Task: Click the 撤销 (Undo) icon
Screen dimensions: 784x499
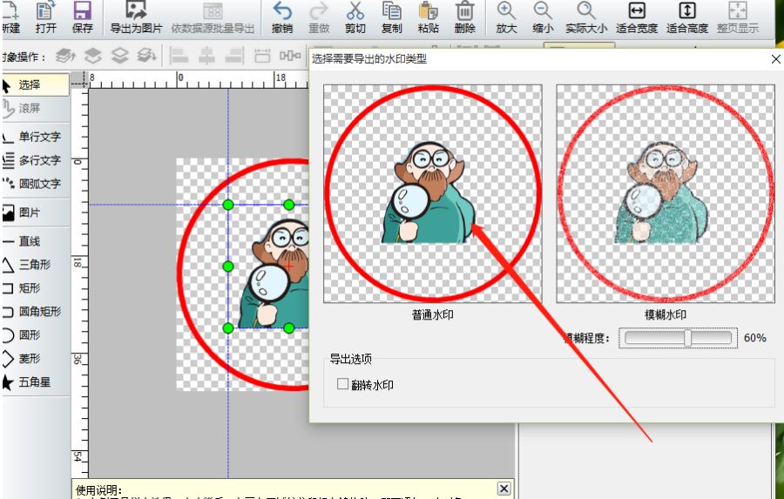Action: click(282, 11)
